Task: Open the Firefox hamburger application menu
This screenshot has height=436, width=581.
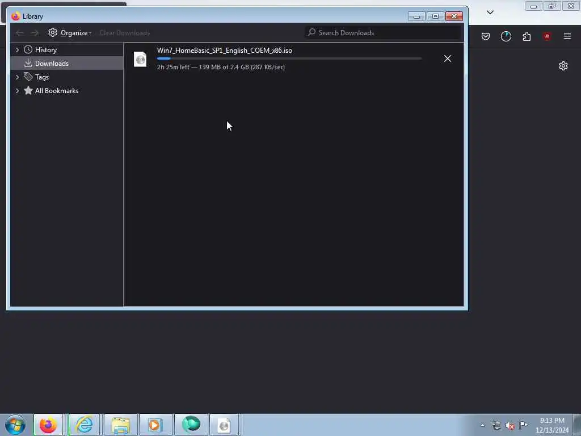Action: coord(567,36)
